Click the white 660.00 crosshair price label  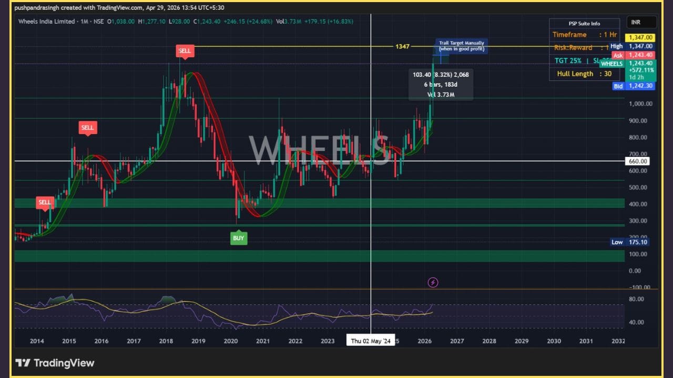coord(637,161)
